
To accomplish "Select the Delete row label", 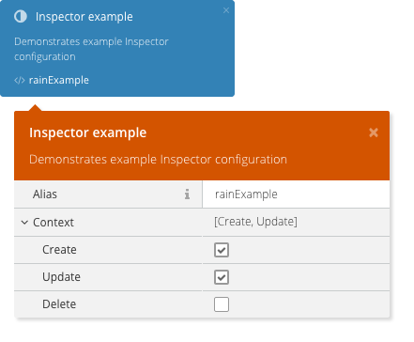I will pos(59,304).
